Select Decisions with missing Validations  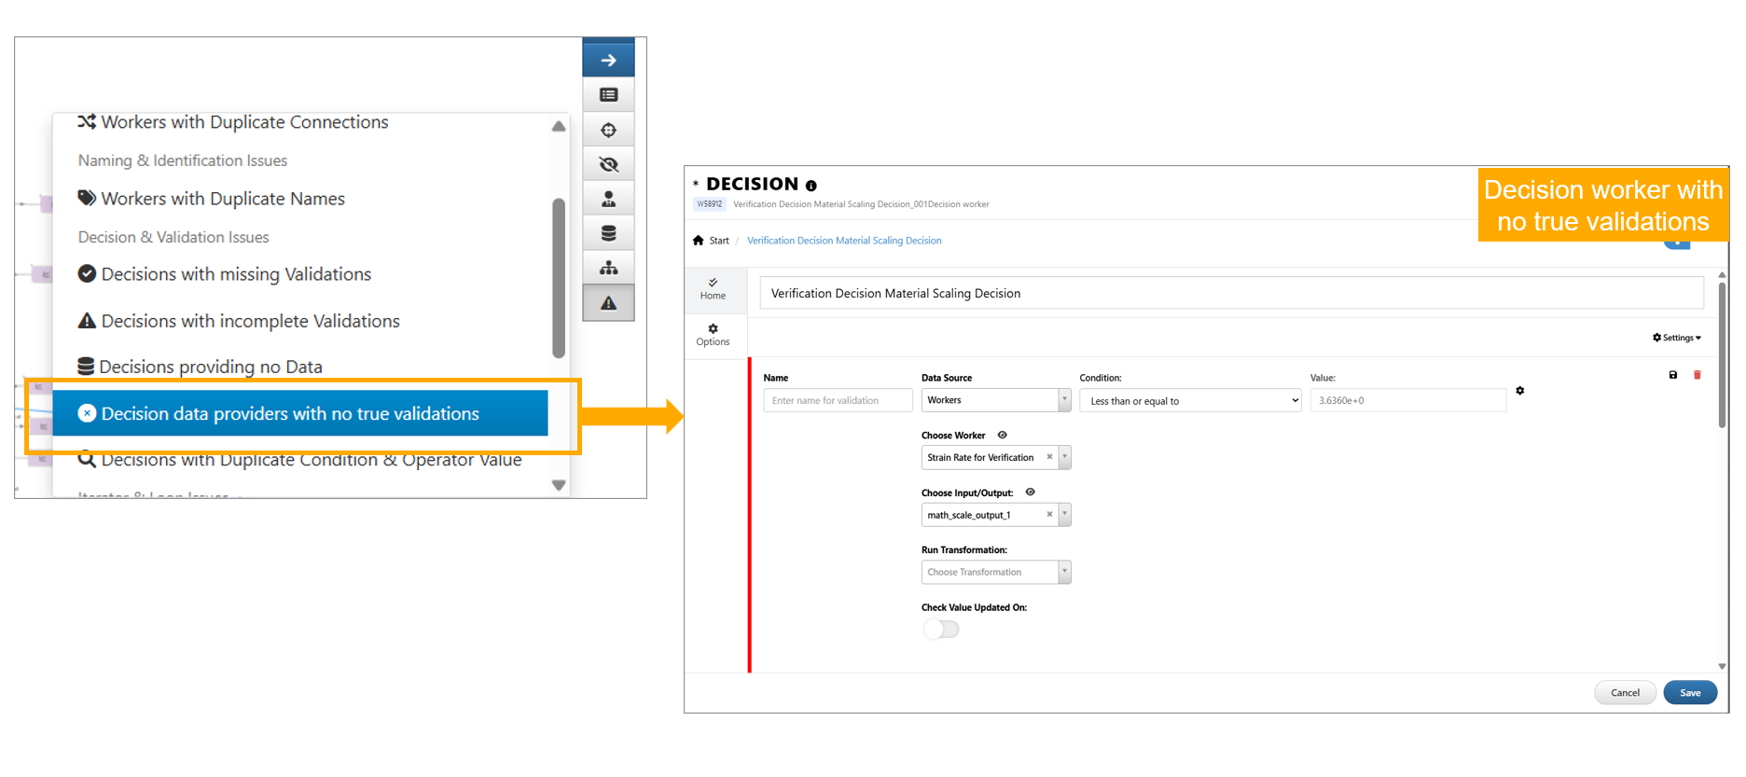[235, 274]
